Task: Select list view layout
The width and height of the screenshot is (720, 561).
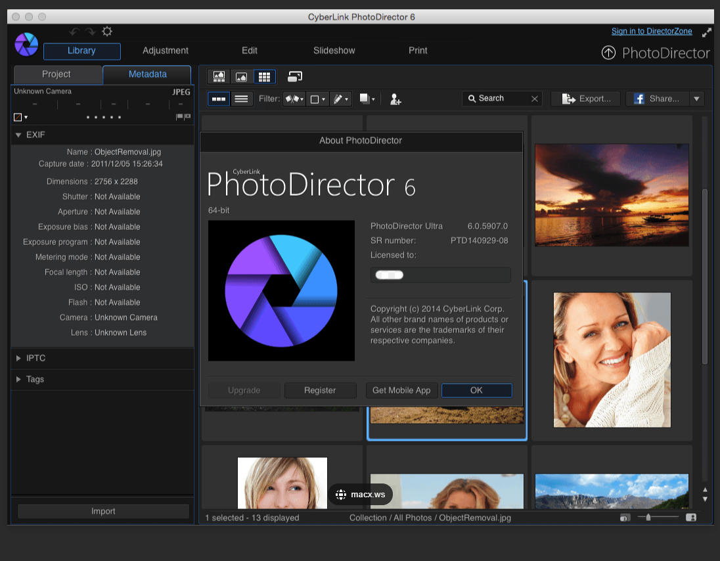Action: [x=242, y=99]
